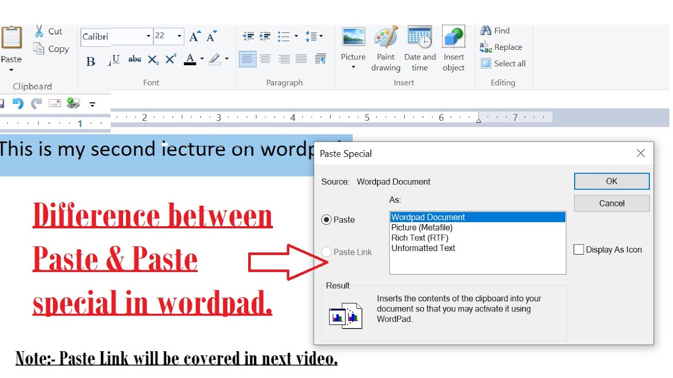Click the Paste clipboard icon
The width and height of the screenshot is (673, 378).
pos(11,39)
